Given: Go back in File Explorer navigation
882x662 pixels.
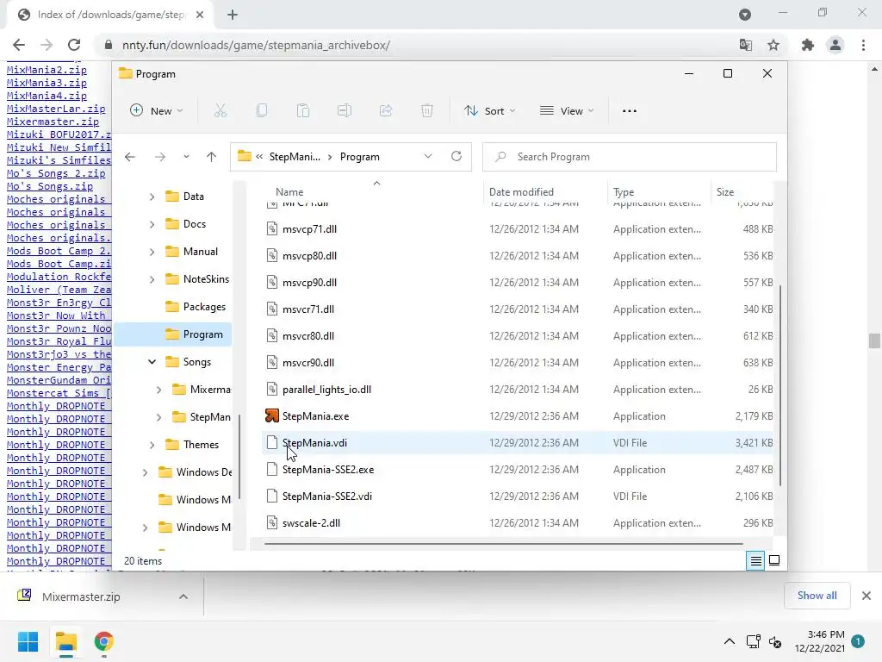Looking at the screenshot, I should [x=130, y=157].
